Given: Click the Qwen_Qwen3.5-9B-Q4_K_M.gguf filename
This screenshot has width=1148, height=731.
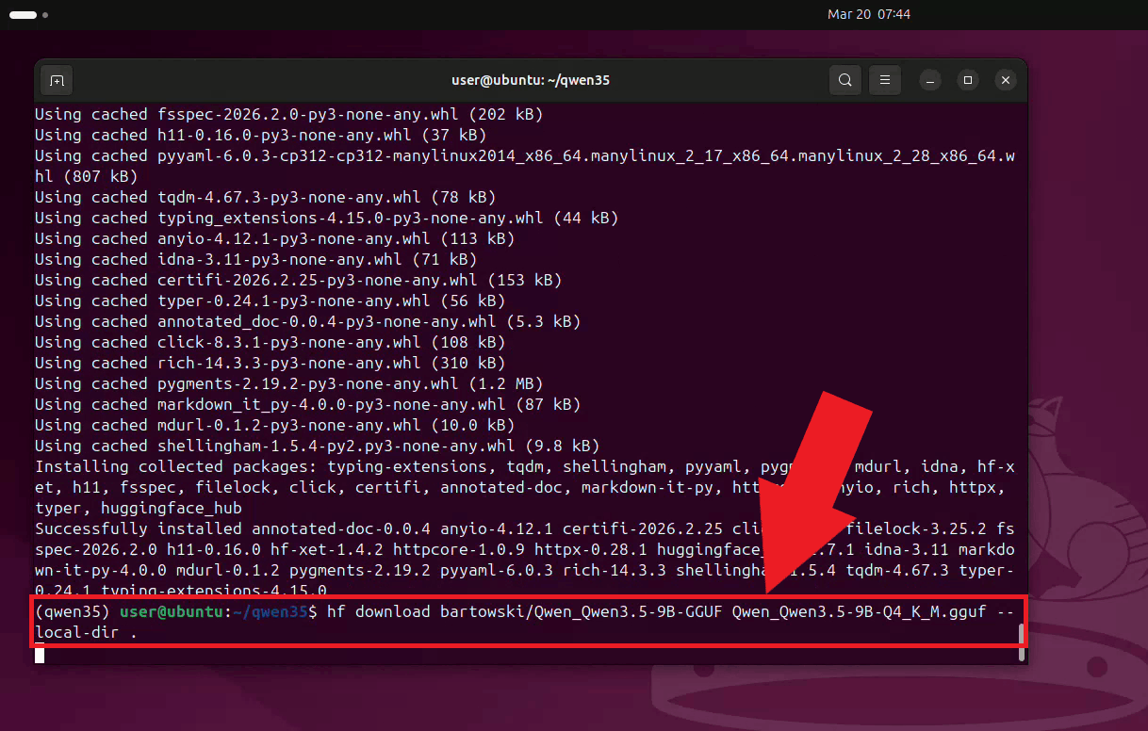Looking at the screenshot, I should click(859, 612).
